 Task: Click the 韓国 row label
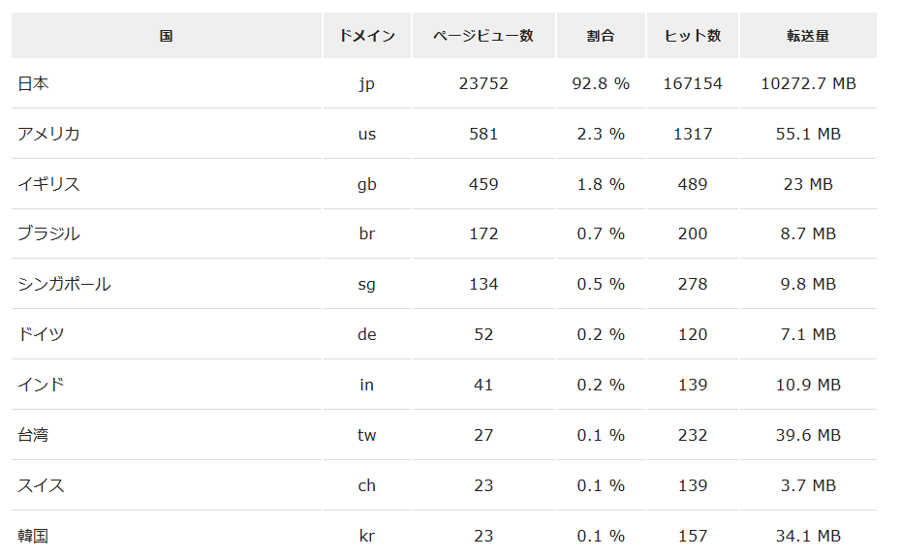click(33, 536)
